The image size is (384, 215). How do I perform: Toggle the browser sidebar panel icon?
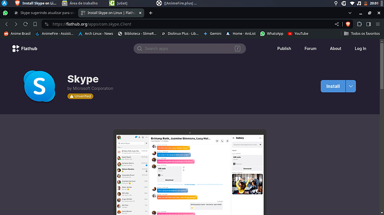[x=368, y=24]
